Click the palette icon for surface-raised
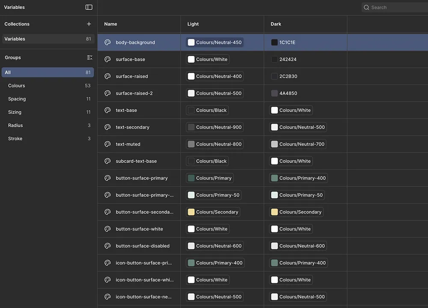The width and height of the screenshot is (428, 308). coord(107,76)
